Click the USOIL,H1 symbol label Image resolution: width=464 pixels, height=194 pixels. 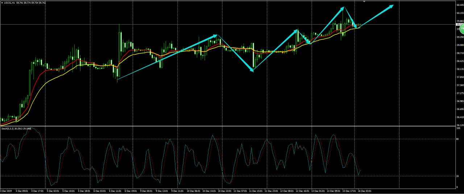click(10, 3)
